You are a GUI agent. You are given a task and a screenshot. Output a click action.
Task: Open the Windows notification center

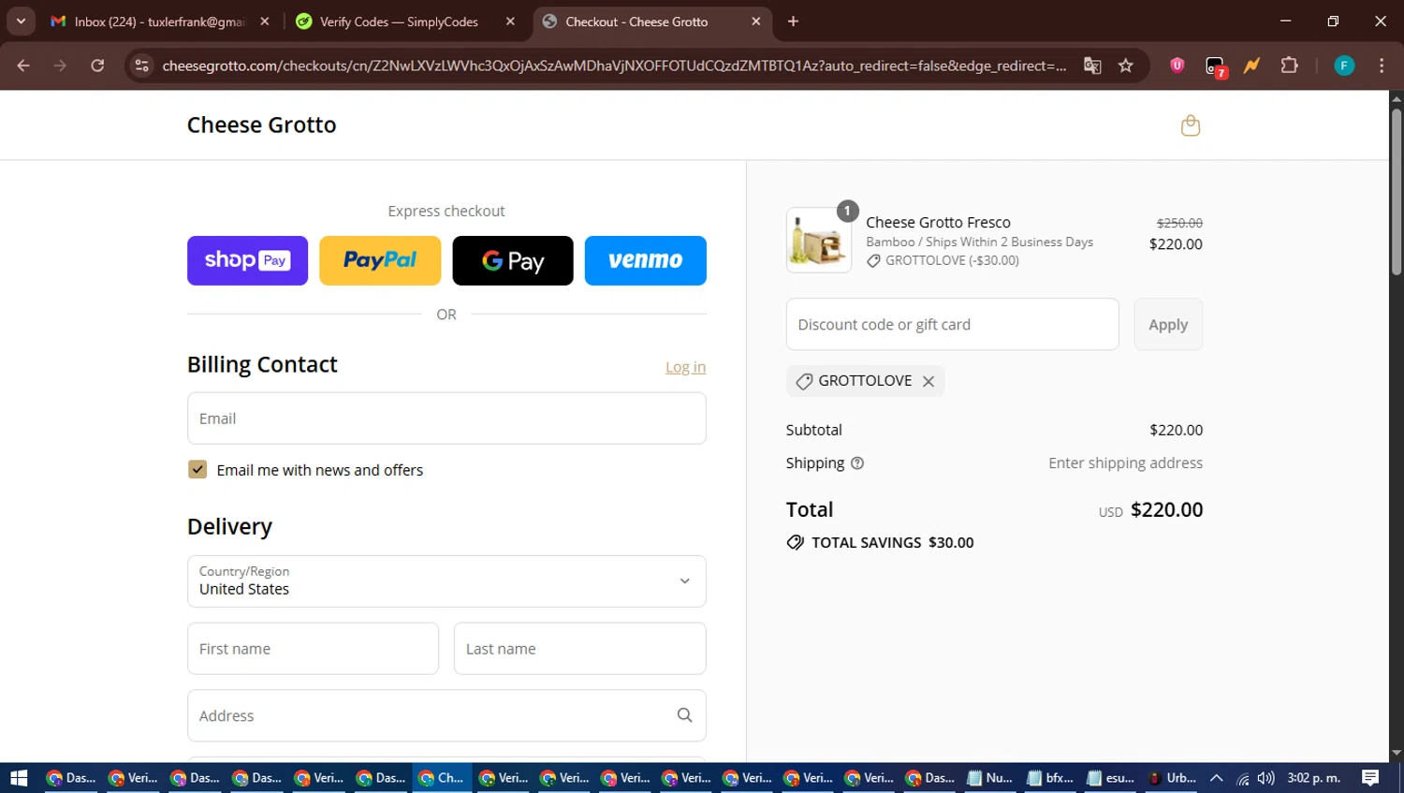coord(1370,778)
